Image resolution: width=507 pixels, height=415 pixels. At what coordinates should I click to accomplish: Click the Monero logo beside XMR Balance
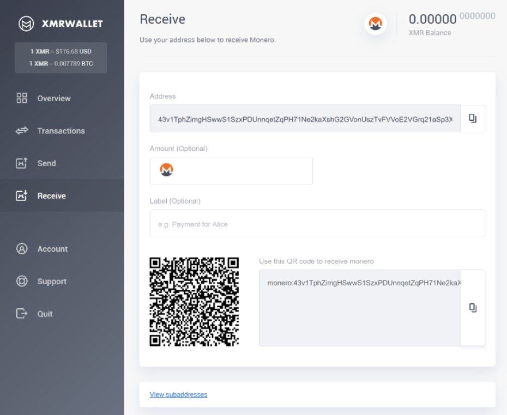pyautogui.click(x=375, y=23)
